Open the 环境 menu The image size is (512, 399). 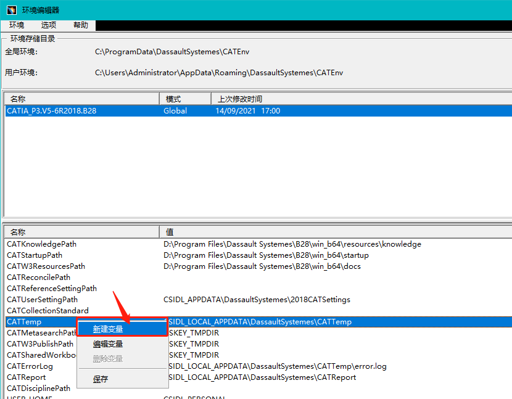17,25
